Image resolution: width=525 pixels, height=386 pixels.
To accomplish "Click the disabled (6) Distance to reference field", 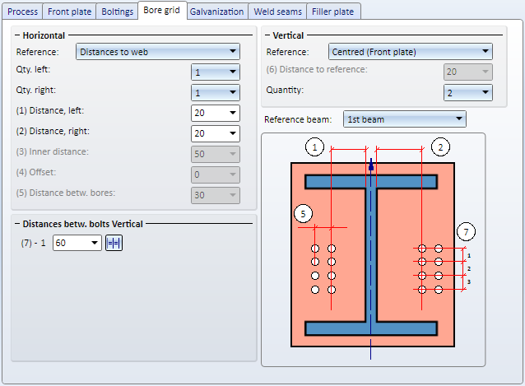I will pos(468,72).
